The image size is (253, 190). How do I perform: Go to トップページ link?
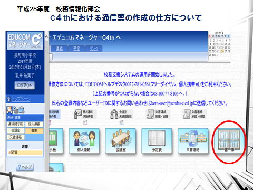coord(21,99)
